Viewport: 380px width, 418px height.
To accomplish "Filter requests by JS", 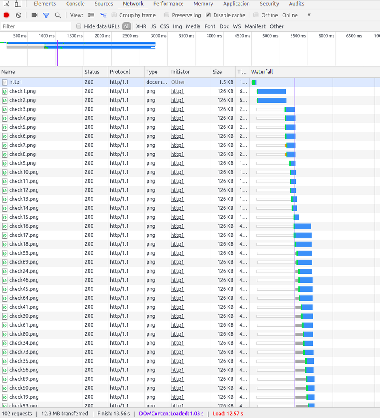I will point(153,26).
